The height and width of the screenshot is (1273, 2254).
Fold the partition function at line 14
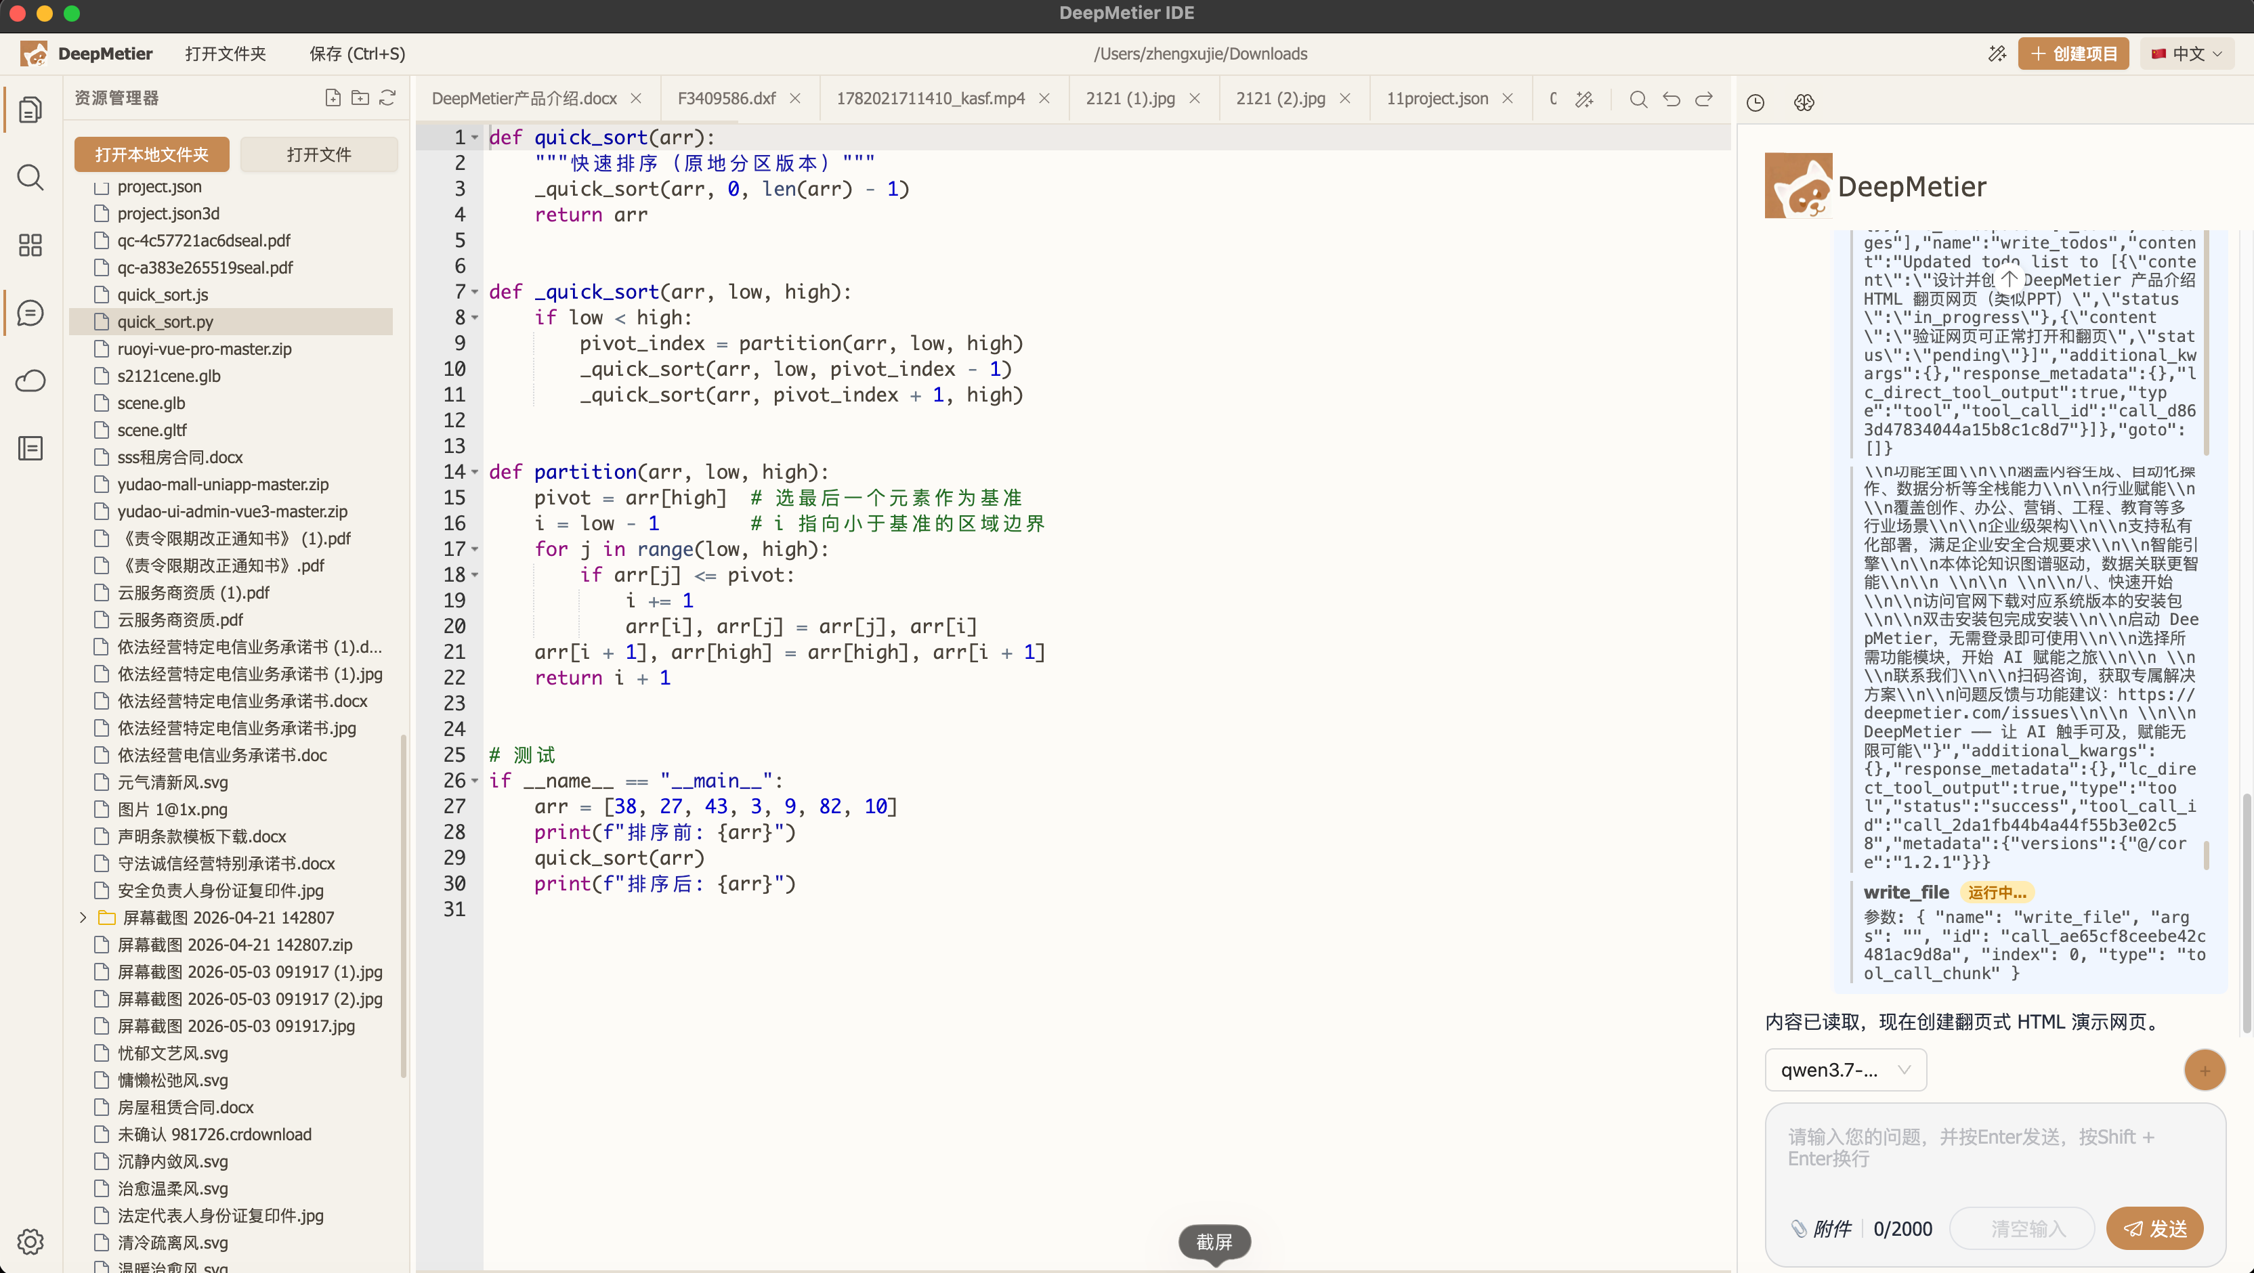[x=475, y=473]
